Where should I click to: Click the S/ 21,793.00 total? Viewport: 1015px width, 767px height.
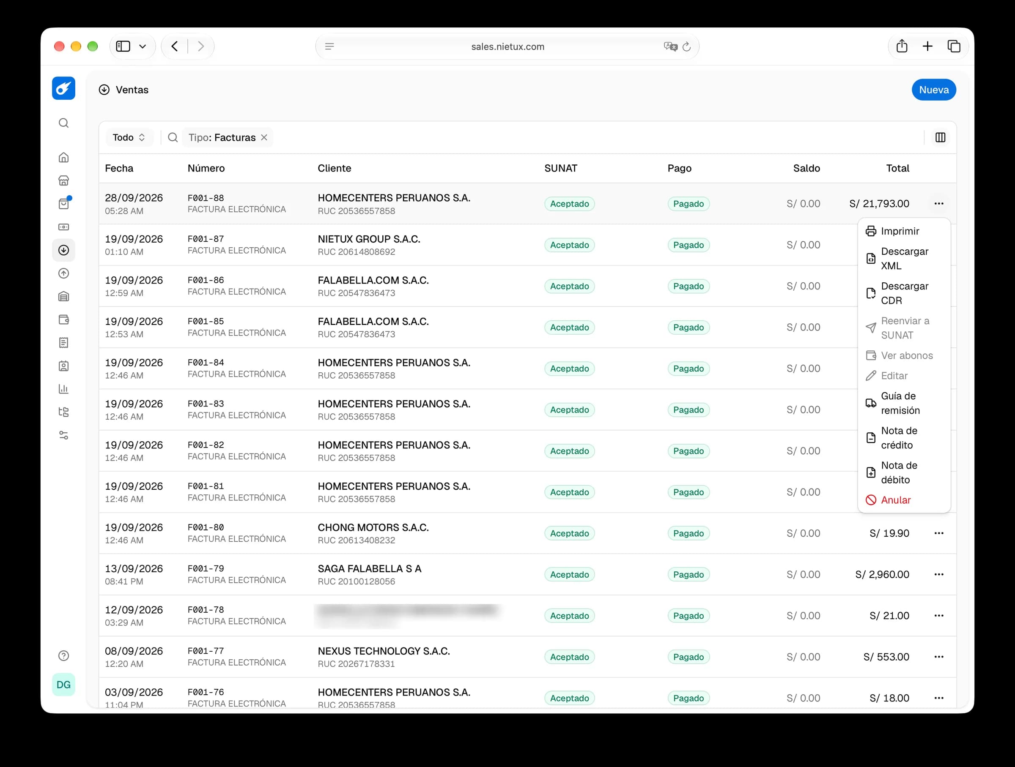click(x=879, y=204)
